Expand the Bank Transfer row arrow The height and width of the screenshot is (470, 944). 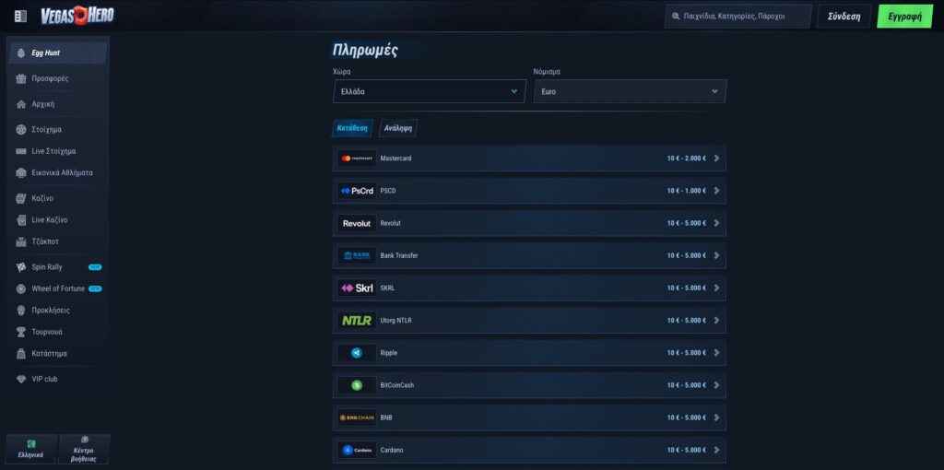[x=717, y=255]
